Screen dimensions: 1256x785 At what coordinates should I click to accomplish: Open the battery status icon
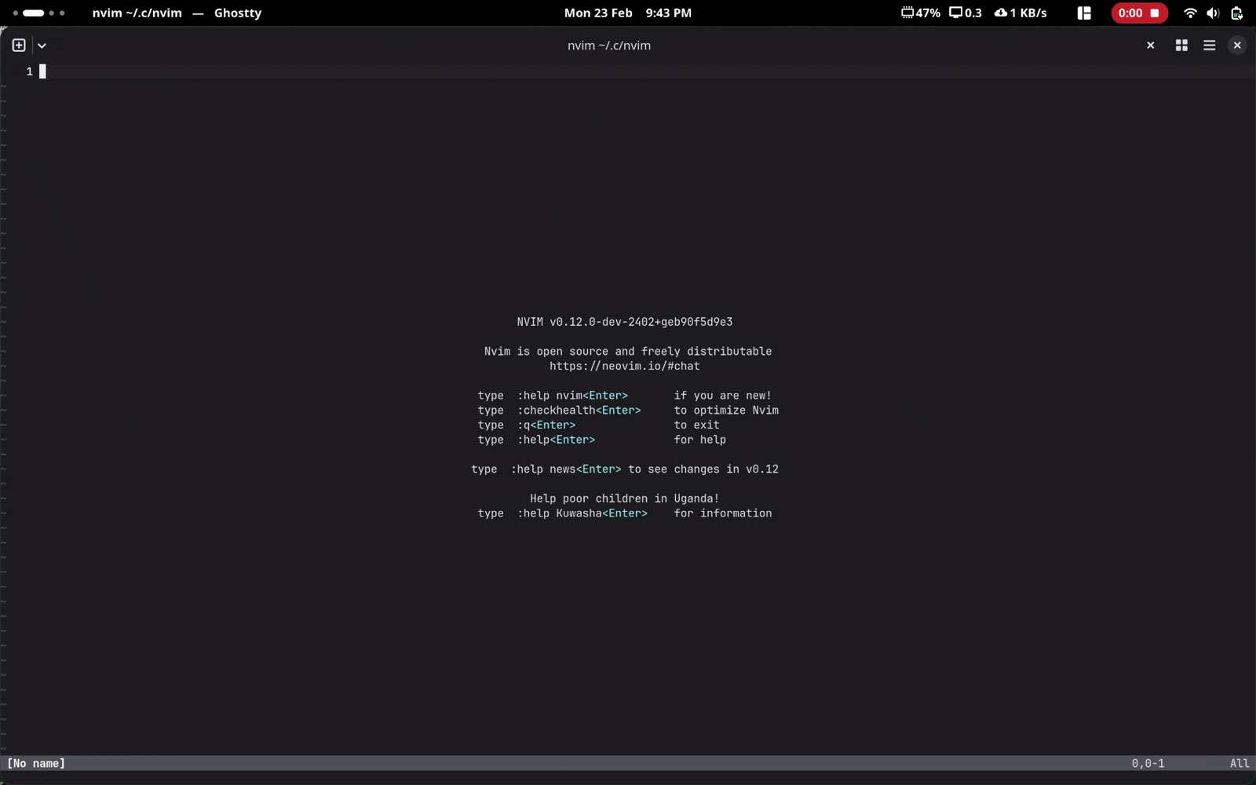[x=1236, y=13]
